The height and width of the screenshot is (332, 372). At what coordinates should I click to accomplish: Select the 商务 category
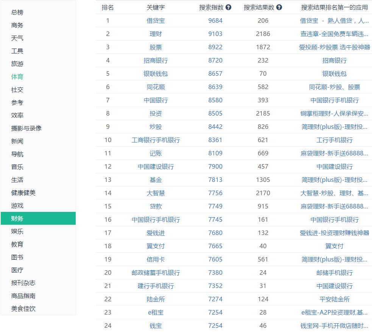tap(17, 25)
